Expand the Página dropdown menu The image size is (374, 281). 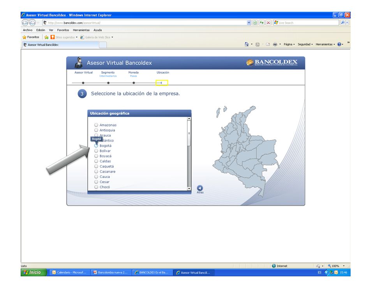pos(289,44)
